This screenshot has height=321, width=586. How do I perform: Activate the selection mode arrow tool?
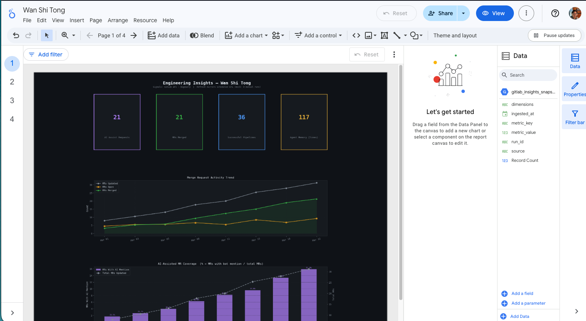pyautogui.click(x=47, y=35)
